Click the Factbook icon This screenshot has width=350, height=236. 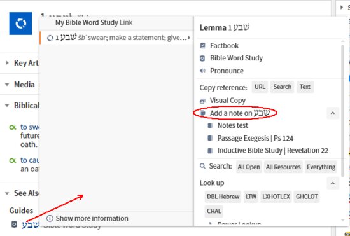202,46
